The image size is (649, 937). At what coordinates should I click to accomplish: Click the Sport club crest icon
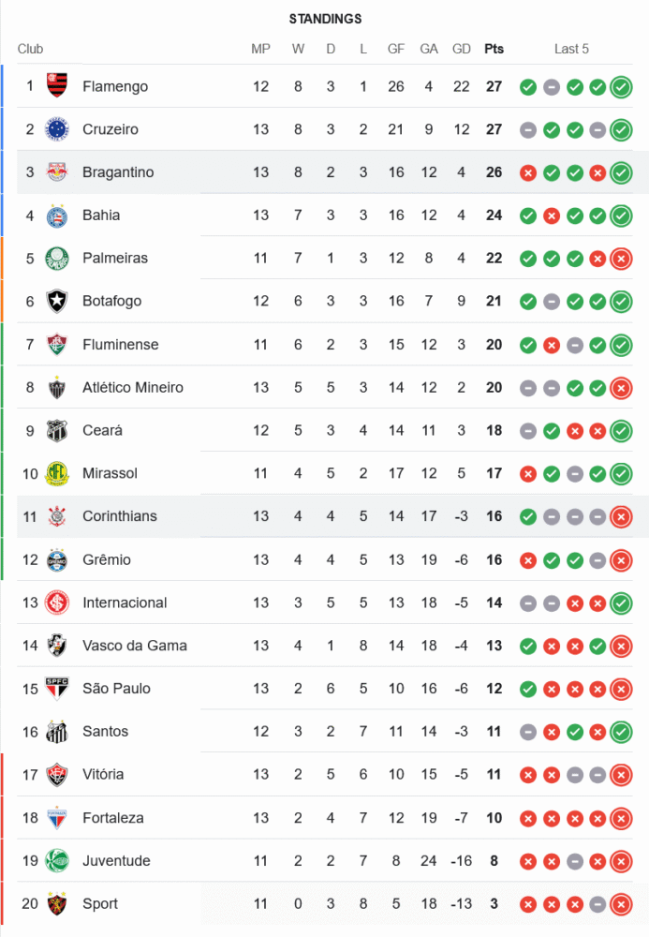pyautogui.click(x=57, y=904)
